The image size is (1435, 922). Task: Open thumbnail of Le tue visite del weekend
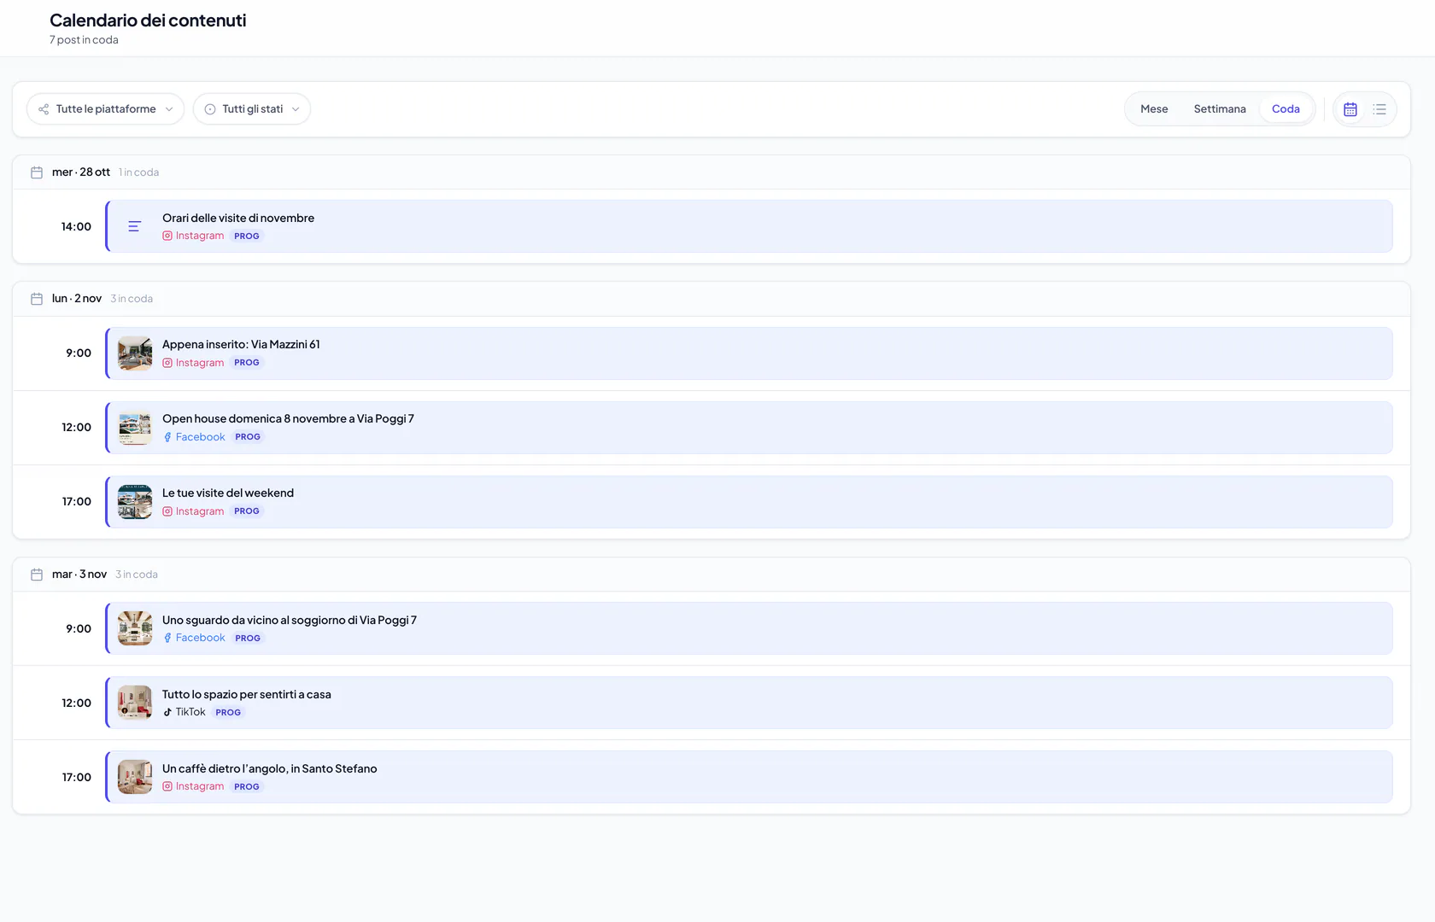point(135,502)
